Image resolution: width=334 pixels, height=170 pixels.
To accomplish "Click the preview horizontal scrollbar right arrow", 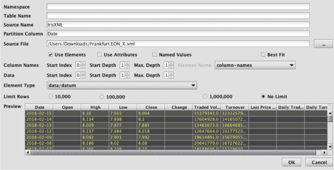I will tap(325, 152).
